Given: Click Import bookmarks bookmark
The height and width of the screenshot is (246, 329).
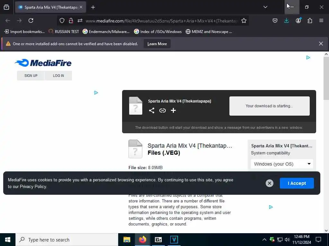Looking at the screenshot, I should point(24,32).
